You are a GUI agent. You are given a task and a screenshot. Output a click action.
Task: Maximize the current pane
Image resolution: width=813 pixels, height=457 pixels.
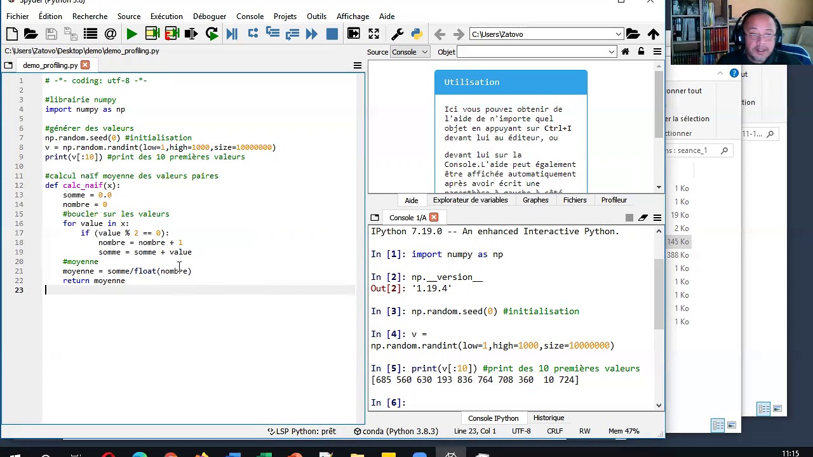(354, 34)
